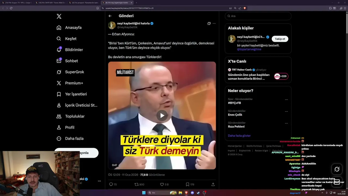
Task: Open options for Enes Çelik trend
Action: click(286, 112)
